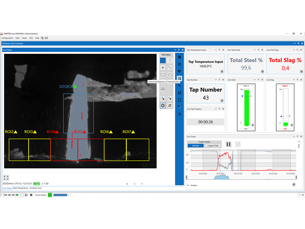305x229 pixels.
Task: Open the ROI Editor settings gear
Action: coord(163,105)
